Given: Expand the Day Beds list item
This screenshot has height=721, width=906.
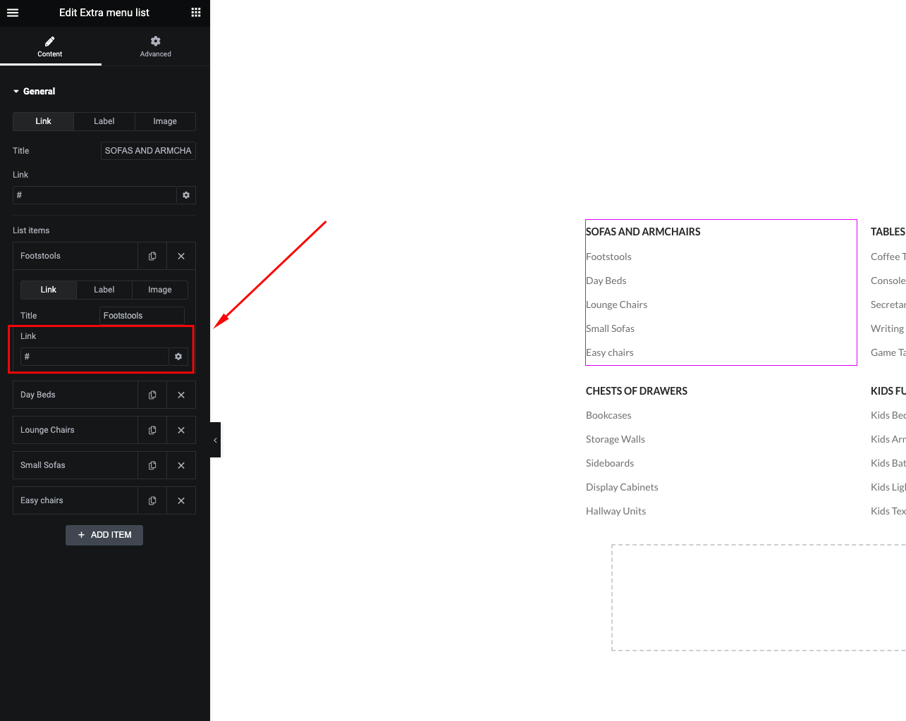Looking at the screenshot, I should tap(75, 395).
